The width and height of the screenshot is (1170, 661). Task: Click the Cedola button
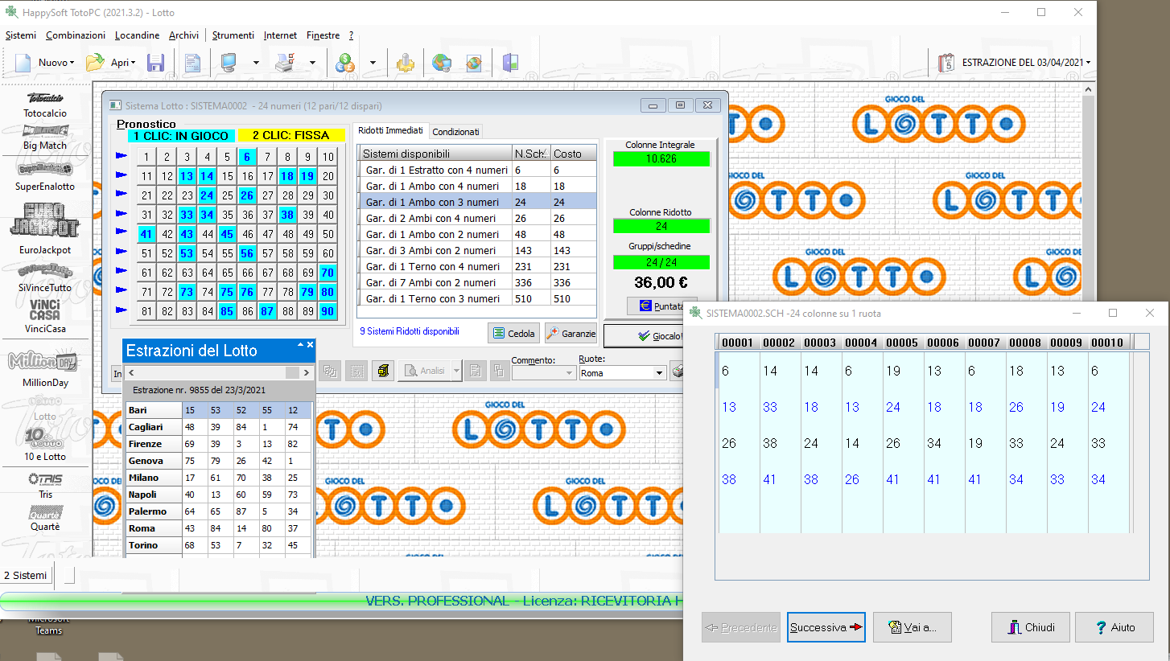[x=514, y=333]
